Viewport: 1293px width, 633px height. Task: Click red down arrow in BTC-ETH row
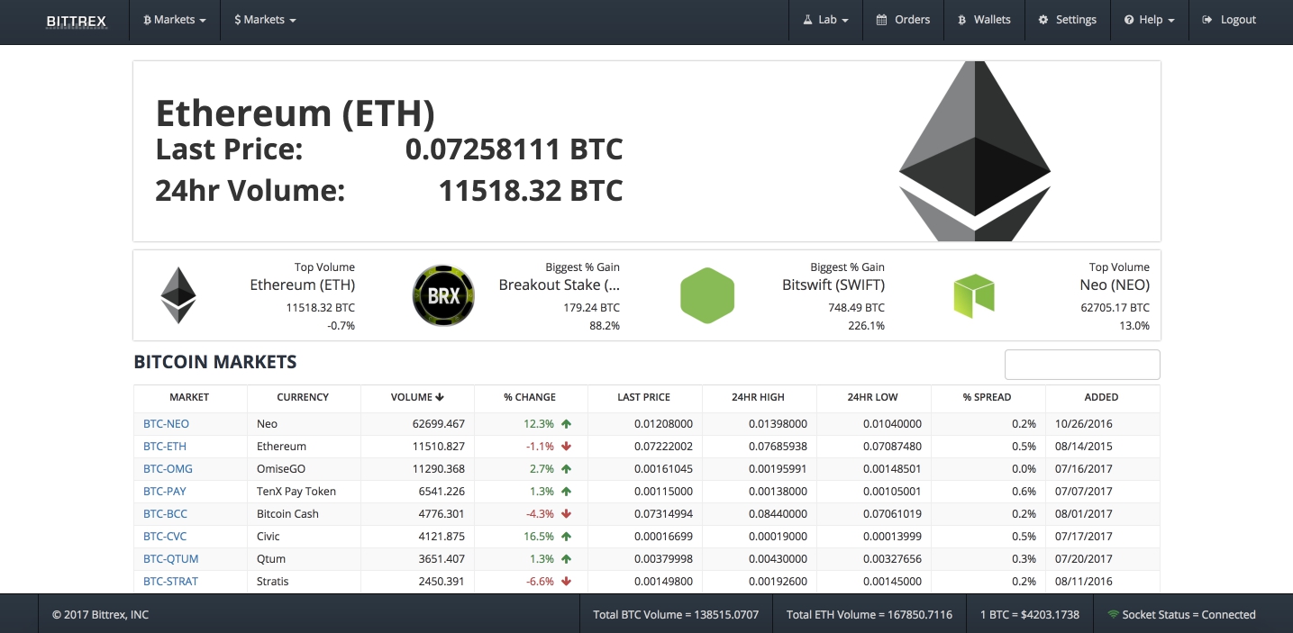[x=567, y=446]
